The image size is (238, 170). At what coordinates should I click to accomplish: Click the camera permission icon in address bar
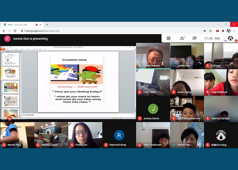205,31
